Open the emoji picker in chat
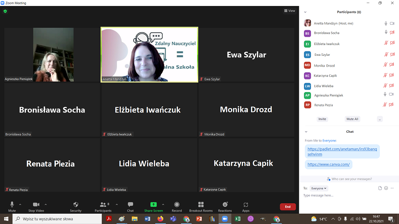 pos(386,188)
